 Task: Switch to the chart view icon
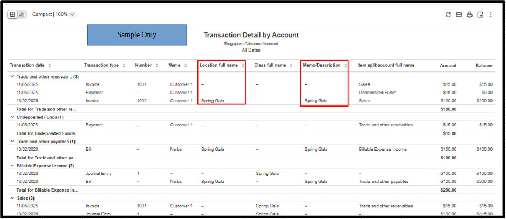pos(22,15)
